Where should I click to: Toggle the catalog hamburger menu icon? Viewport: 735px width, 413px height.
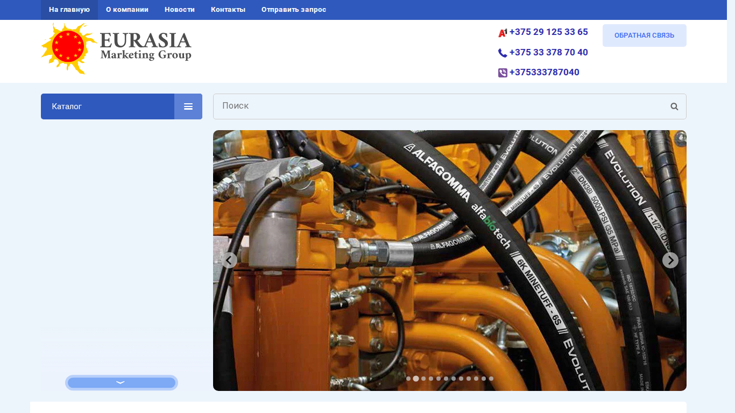pyautogui.click(x=188, y=106)
